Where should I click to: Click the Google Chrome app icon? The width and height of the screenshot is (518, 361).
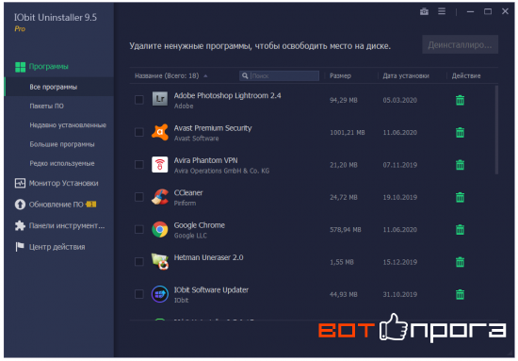160,229
